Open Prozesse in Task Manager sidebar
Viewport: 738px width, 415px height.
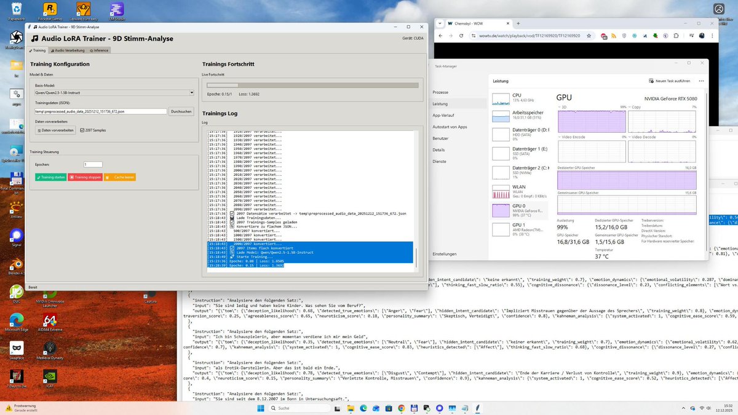[x=440, y=92]
